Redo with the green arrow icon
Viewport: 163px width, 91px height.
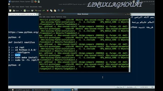pos(44,11)
